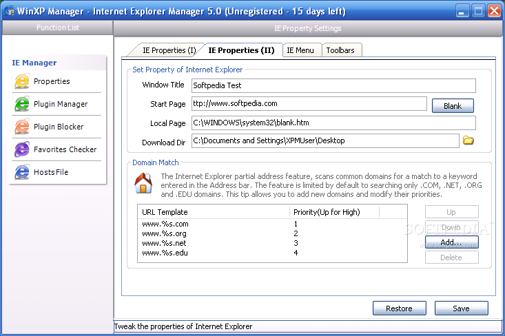
Task: Maximize the WinXP Manager window
Action: pos(478,11)
